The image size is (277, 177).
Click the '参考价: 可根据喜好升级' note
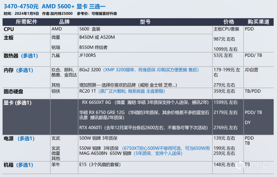[97, 14]
